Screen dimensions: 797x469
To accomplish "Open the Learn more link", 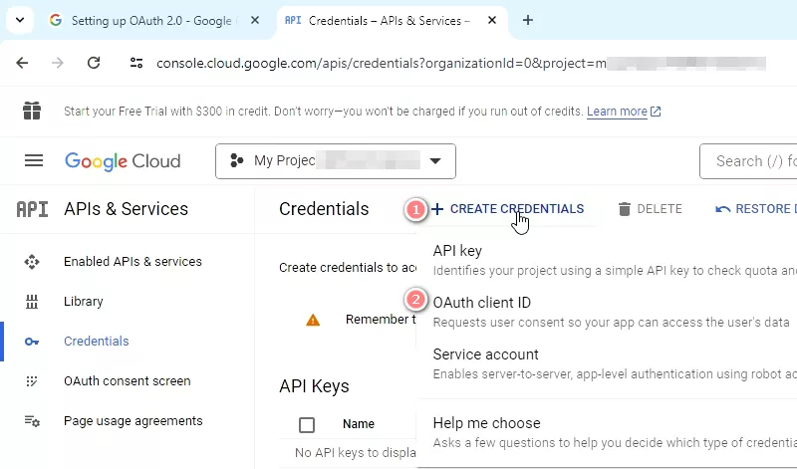I will pos(617,112).
